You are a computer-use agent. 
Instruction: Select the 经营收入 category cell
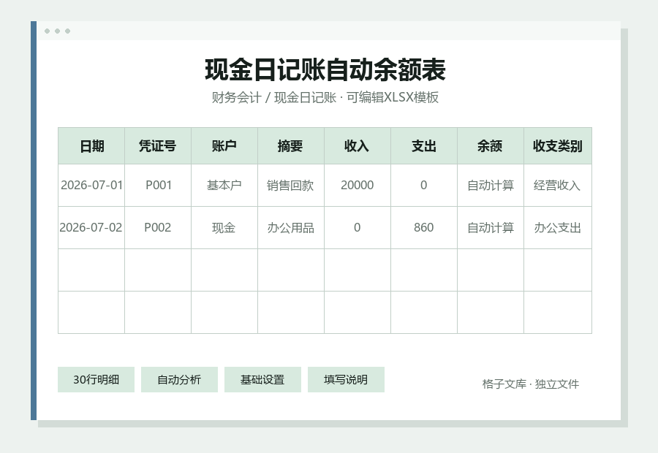[x=558, y=185]
